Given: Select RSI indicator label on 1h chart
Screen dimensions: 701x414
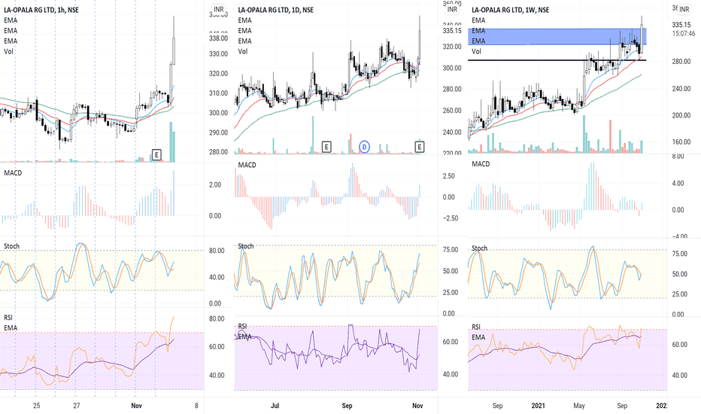Looking at the screenshot, I should click(x=8, y=318).
